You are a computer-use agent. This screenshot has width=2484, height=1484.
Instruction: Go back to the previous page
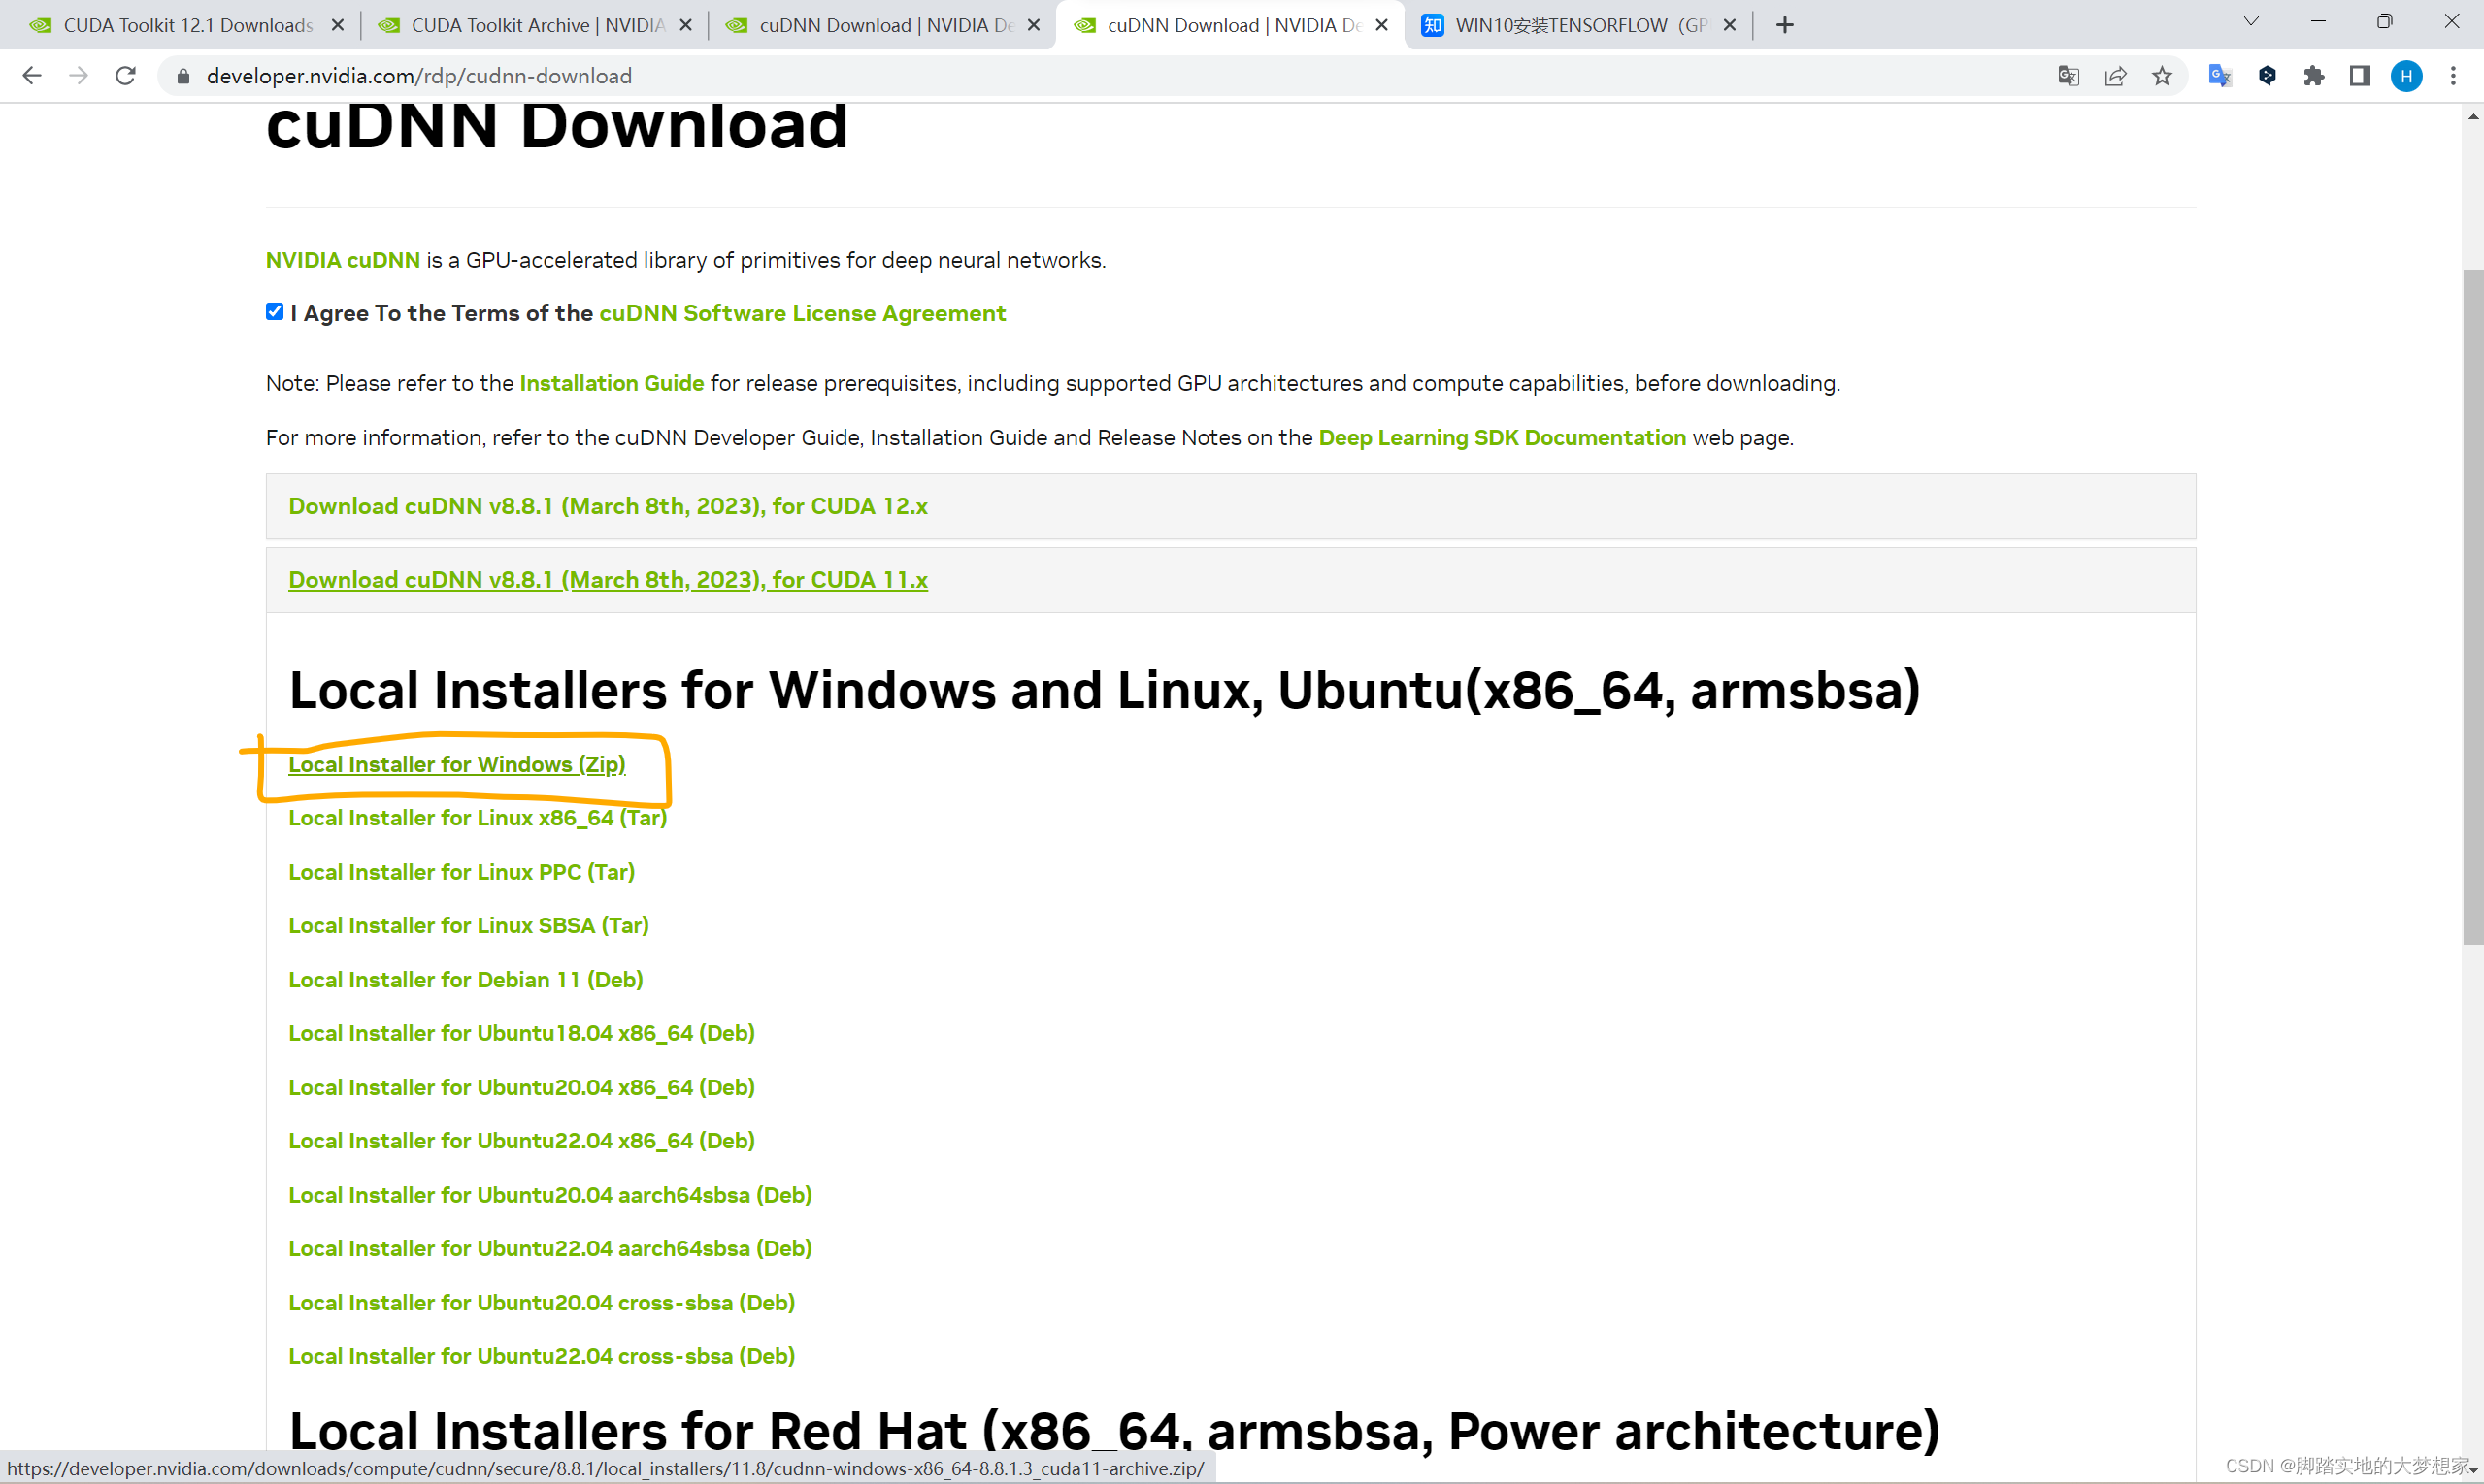[32, 76]
